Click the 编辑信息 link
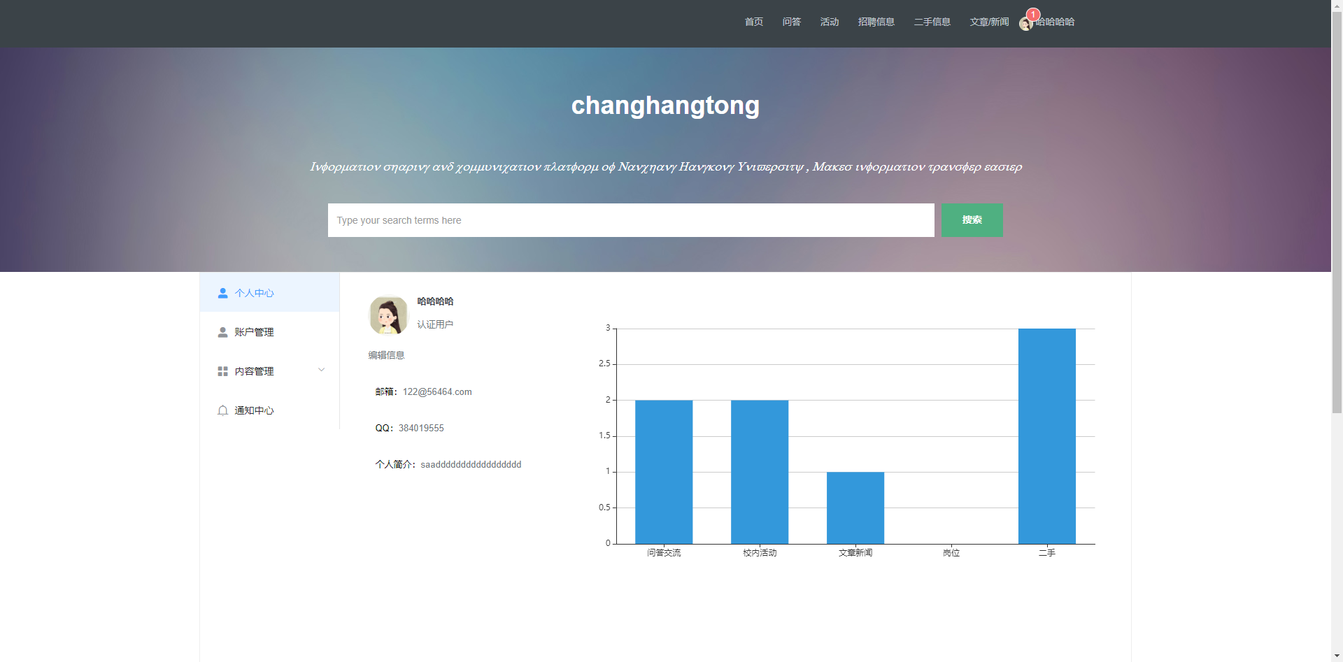 [386, 355]
